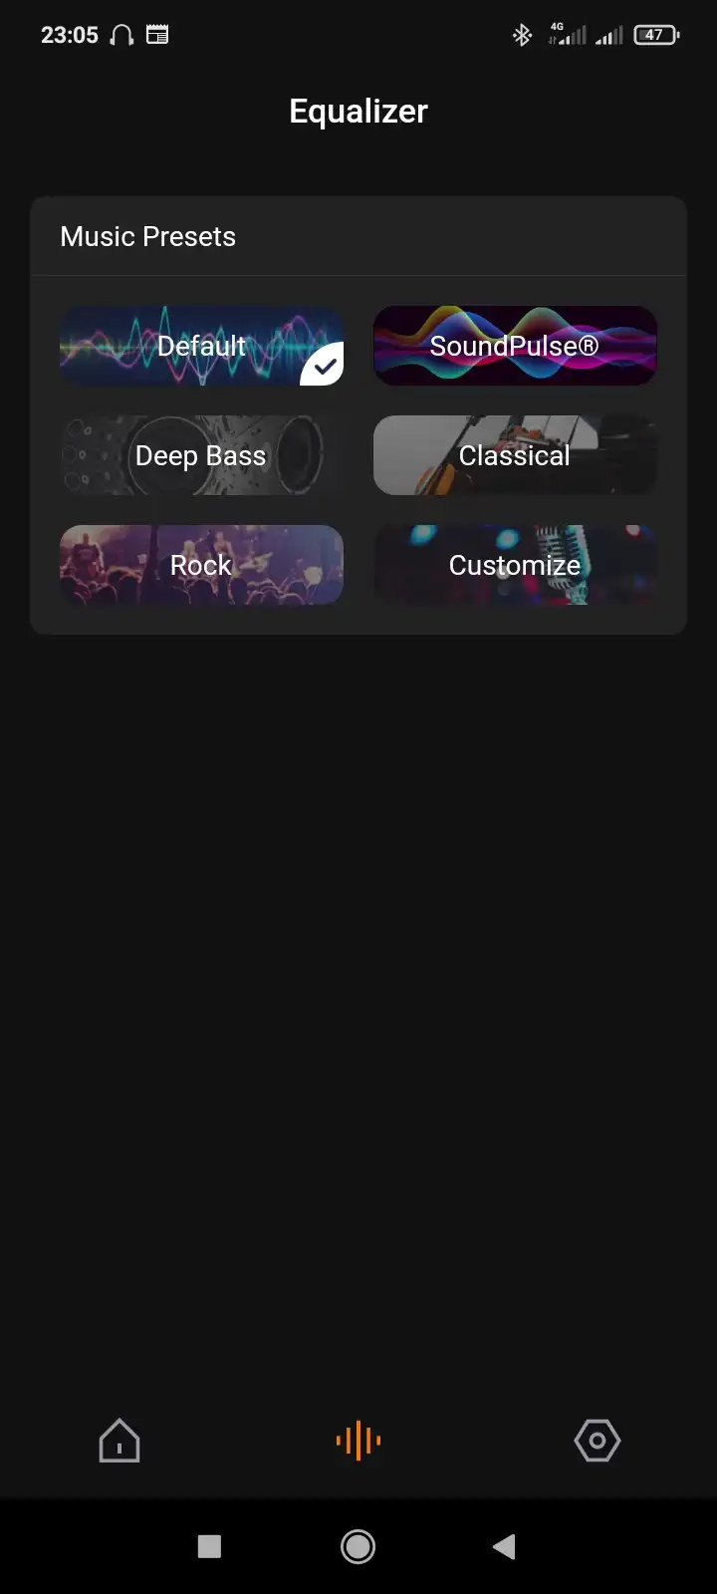This screenshot has width=717, height=1594.
Task: Select the Rock preset
Action: click(x=202, y=565)
